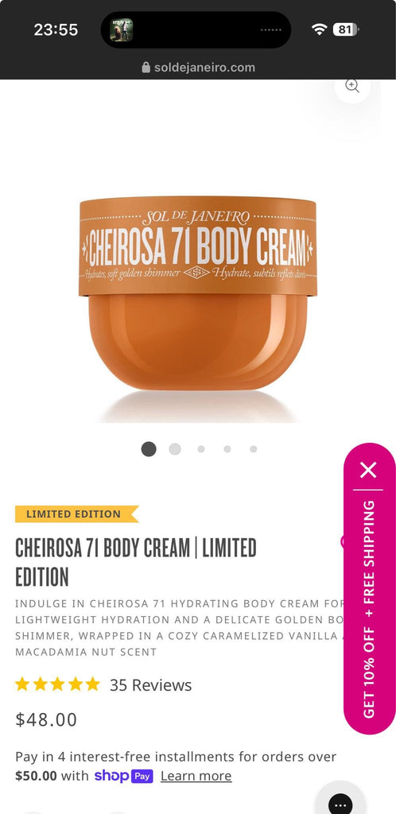The height and width of the screenshot is (814, 396).
Task: Tap the Wi-Fi status icon
Action: pos(319,29)
